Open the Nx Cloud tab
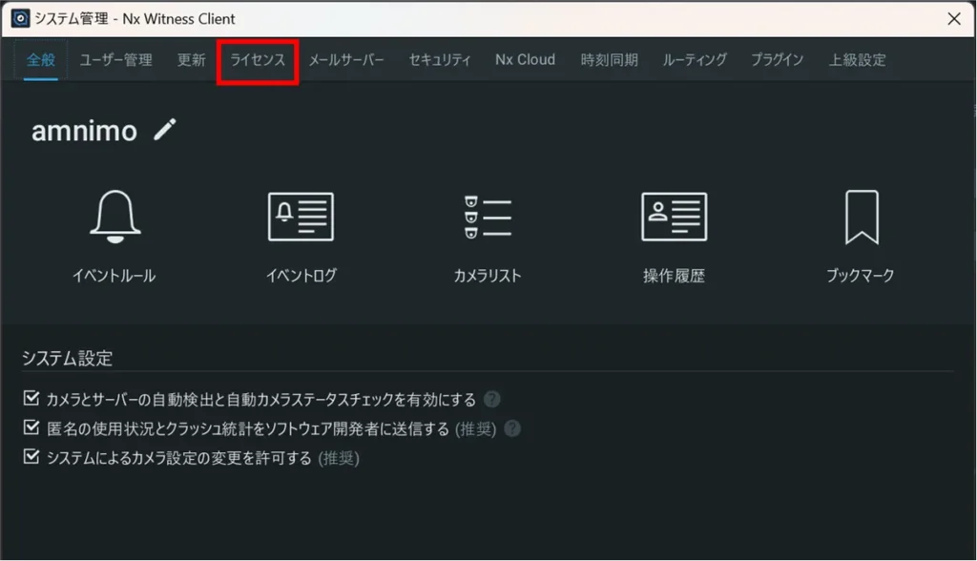Viewport: 977px width, 561px height. tap(525, 60)
